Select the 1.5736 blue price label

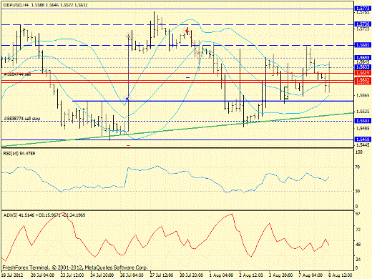pos(363,24)
